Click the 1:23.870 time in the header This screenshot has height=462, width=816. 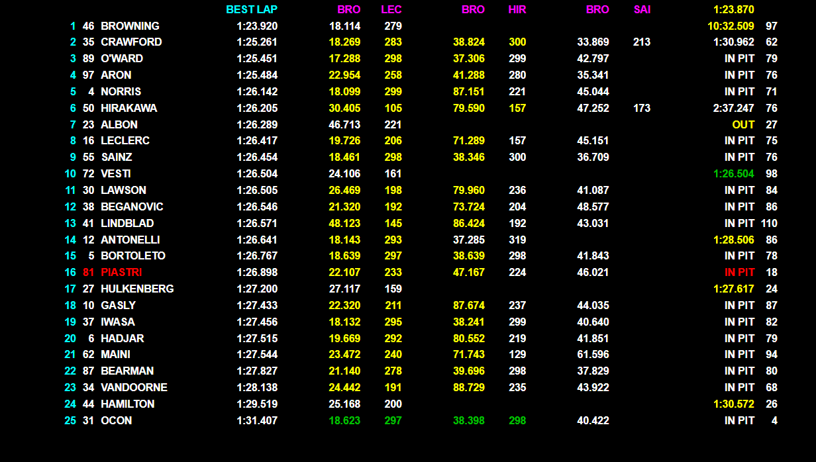(734, 10)
